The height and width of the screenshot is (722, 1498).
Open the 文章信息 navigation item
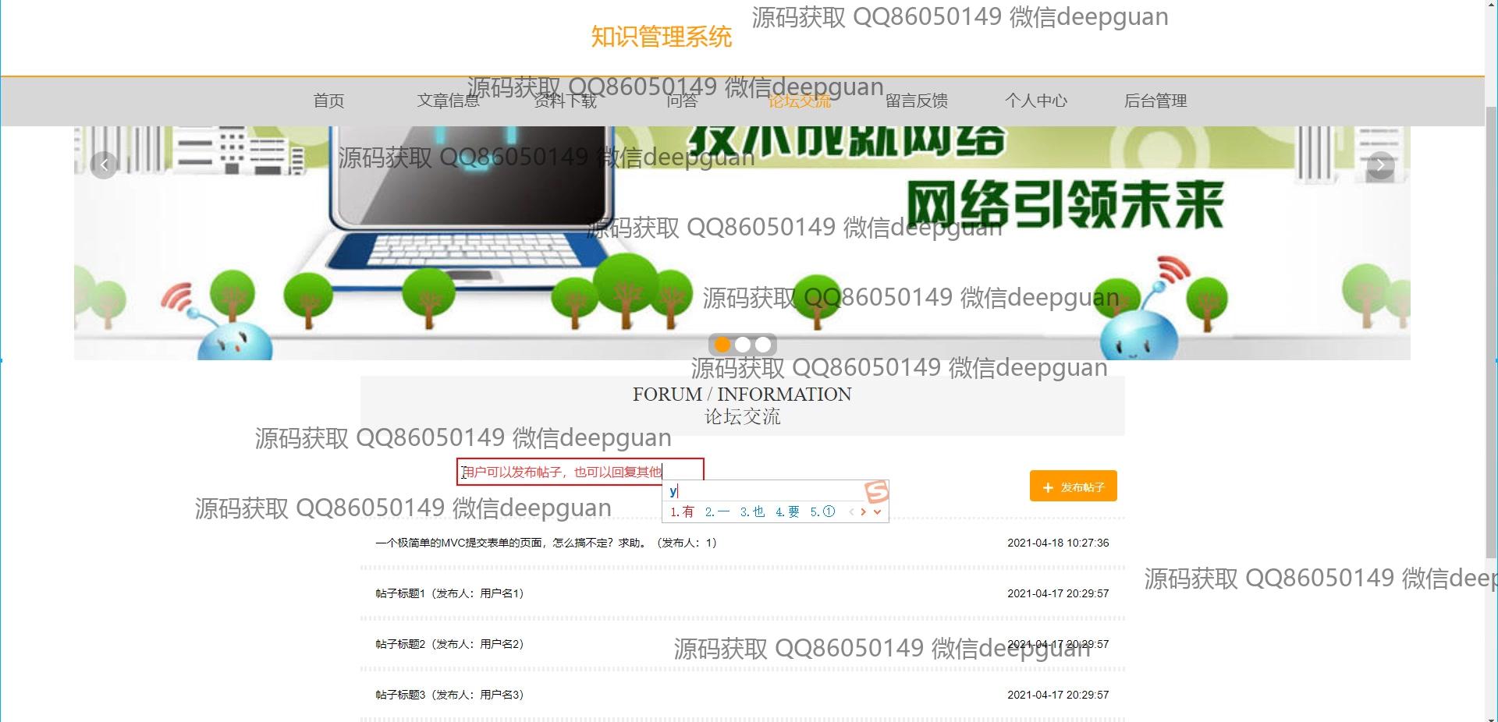click(x=448, y=101)
